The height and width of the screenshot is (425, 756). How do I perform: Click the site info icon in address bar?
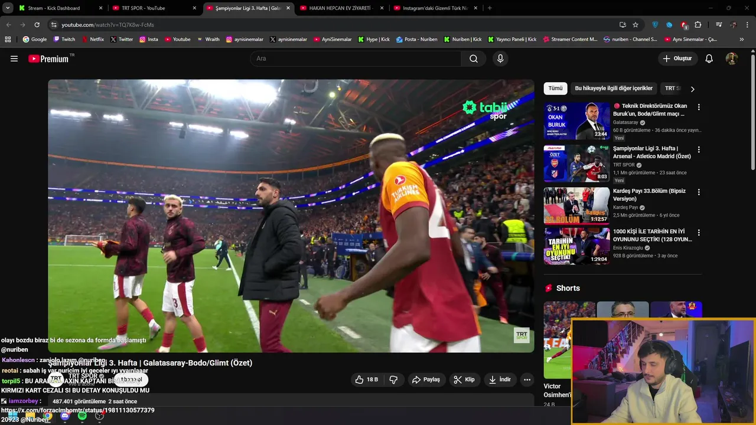pyautogui.click(x=54, y=25)
